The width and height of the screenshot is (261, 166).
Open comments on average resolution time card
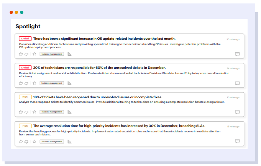click(x=237, y=141)
